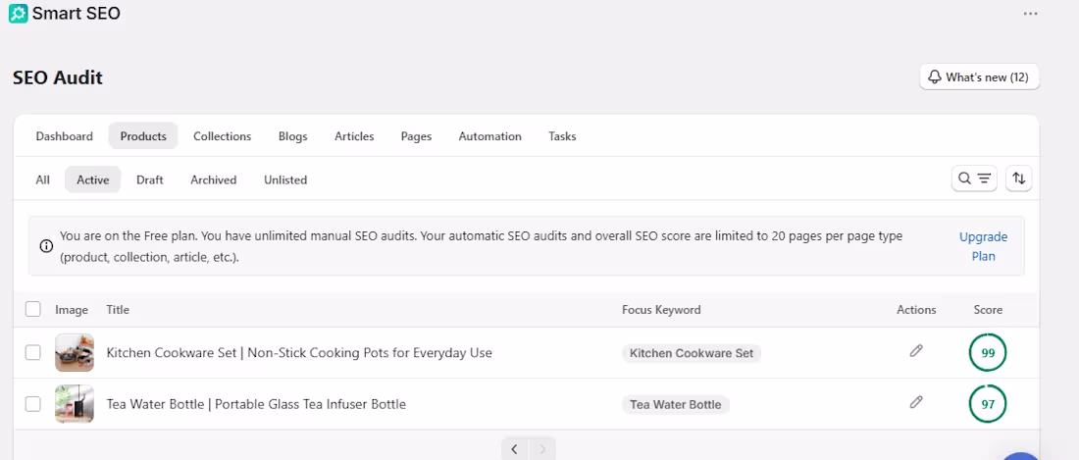Image resolution: width=1079 pixels, height=460 pixels.
Task: Go to next page using right chevron
Action: point(542,449)
